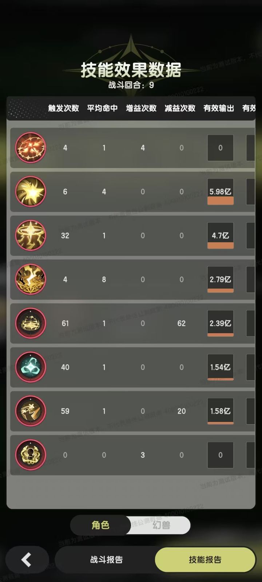Switch to 幻兽 toggle option
Viewport: 262px width, 582px height.
[x=161, y=525]
